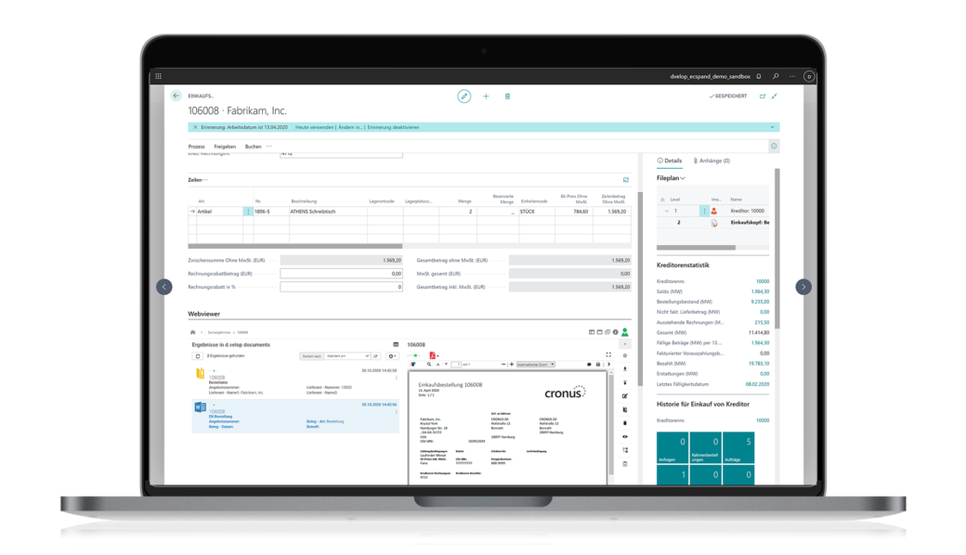Open the Buchen menu
This screenshot has height=555, width=966.
click(x=254, y=147)
